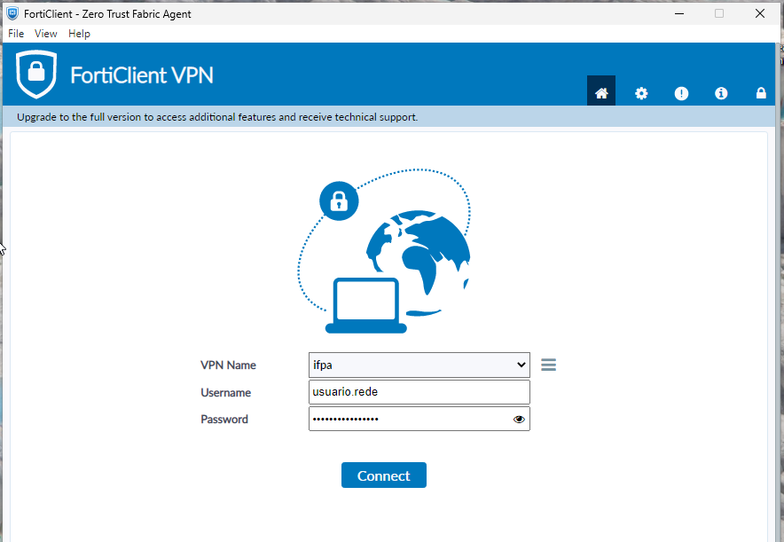
Task: Show password with the eye icon
Action: [x=519, y=419]
